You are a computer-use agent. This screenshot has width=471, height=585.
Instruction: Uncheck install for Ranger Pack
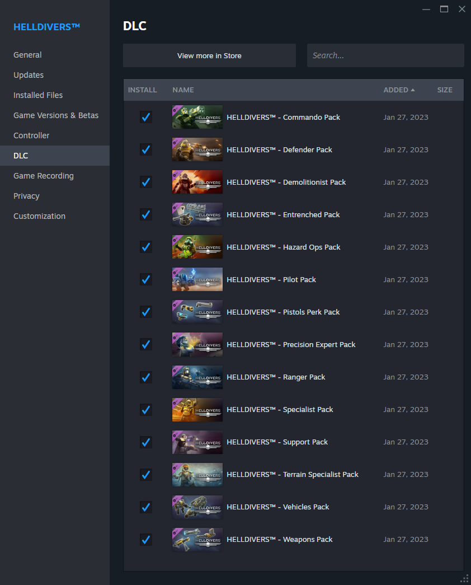(146, 377)
